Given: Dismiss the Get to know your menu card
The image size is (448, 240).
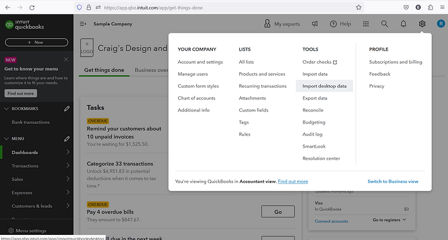Looking at the screenshot, I should 66,59.
